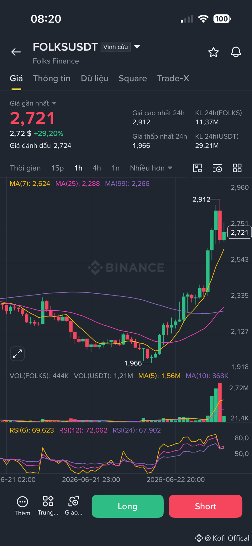The height and width of the screenshot is (546, 252).
Task: Switch to the Thông tin tab
Action: 52,78
